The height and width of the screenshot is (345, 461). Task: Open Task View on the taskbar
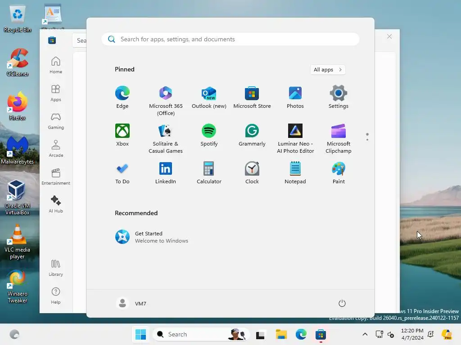click(x=260, y=334)
